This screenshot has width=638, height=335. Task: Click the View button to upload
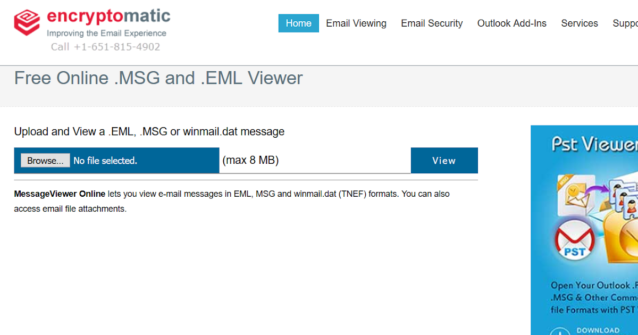pyautogui.click(x=444, y=161)
